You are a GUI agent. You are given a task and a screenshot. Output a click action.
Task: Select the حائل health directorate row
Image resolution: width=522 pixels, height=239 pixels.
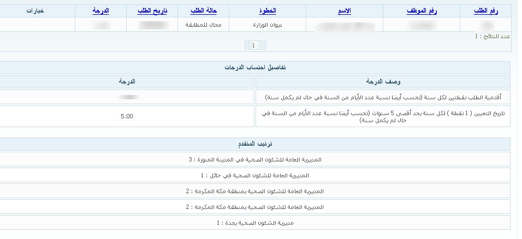pos(255,175)
